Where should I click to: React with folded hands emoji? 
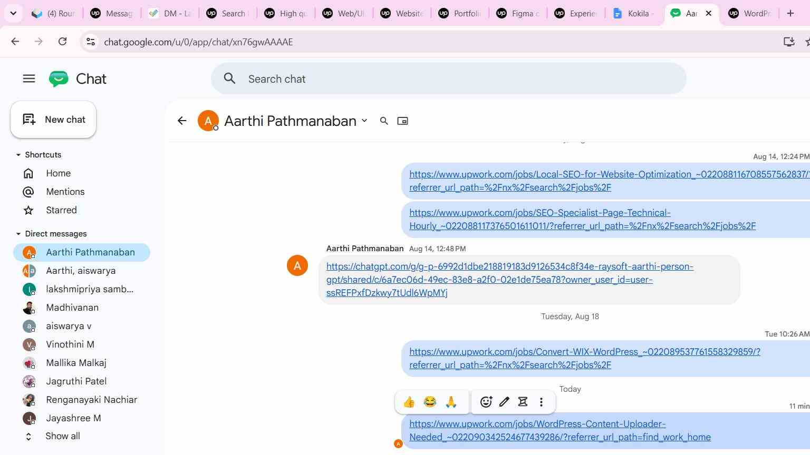point(451,402)
